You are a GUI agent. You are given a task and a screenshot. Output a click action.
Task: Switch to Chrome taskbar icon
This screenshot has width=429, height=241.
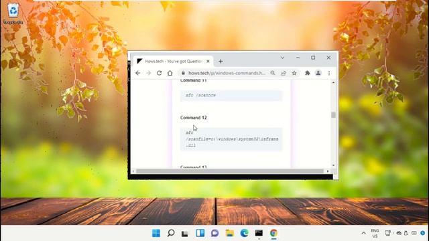click(273, 233)
